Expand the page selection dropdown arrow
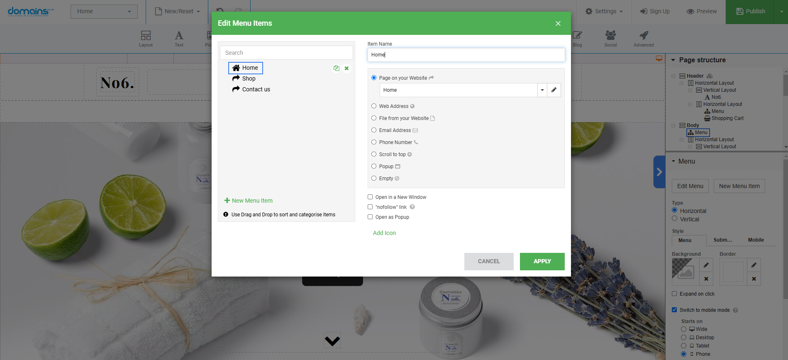Screen dimensions: 788x360 (542, 90)
